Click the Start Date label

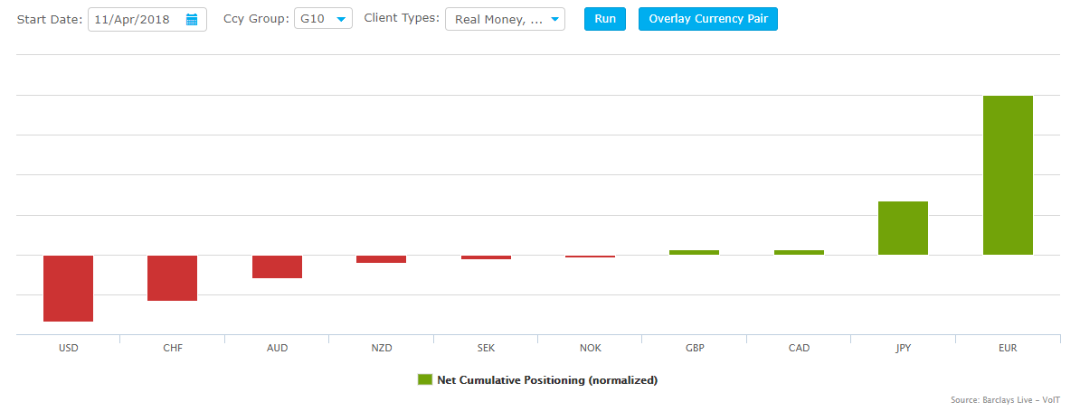click(50, 19)
